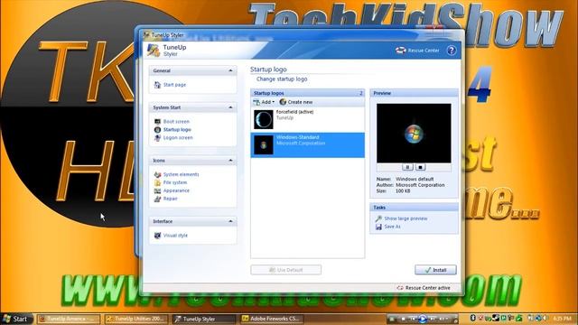Click the System elements icon

pyautogui.click(x=157, y=174)
